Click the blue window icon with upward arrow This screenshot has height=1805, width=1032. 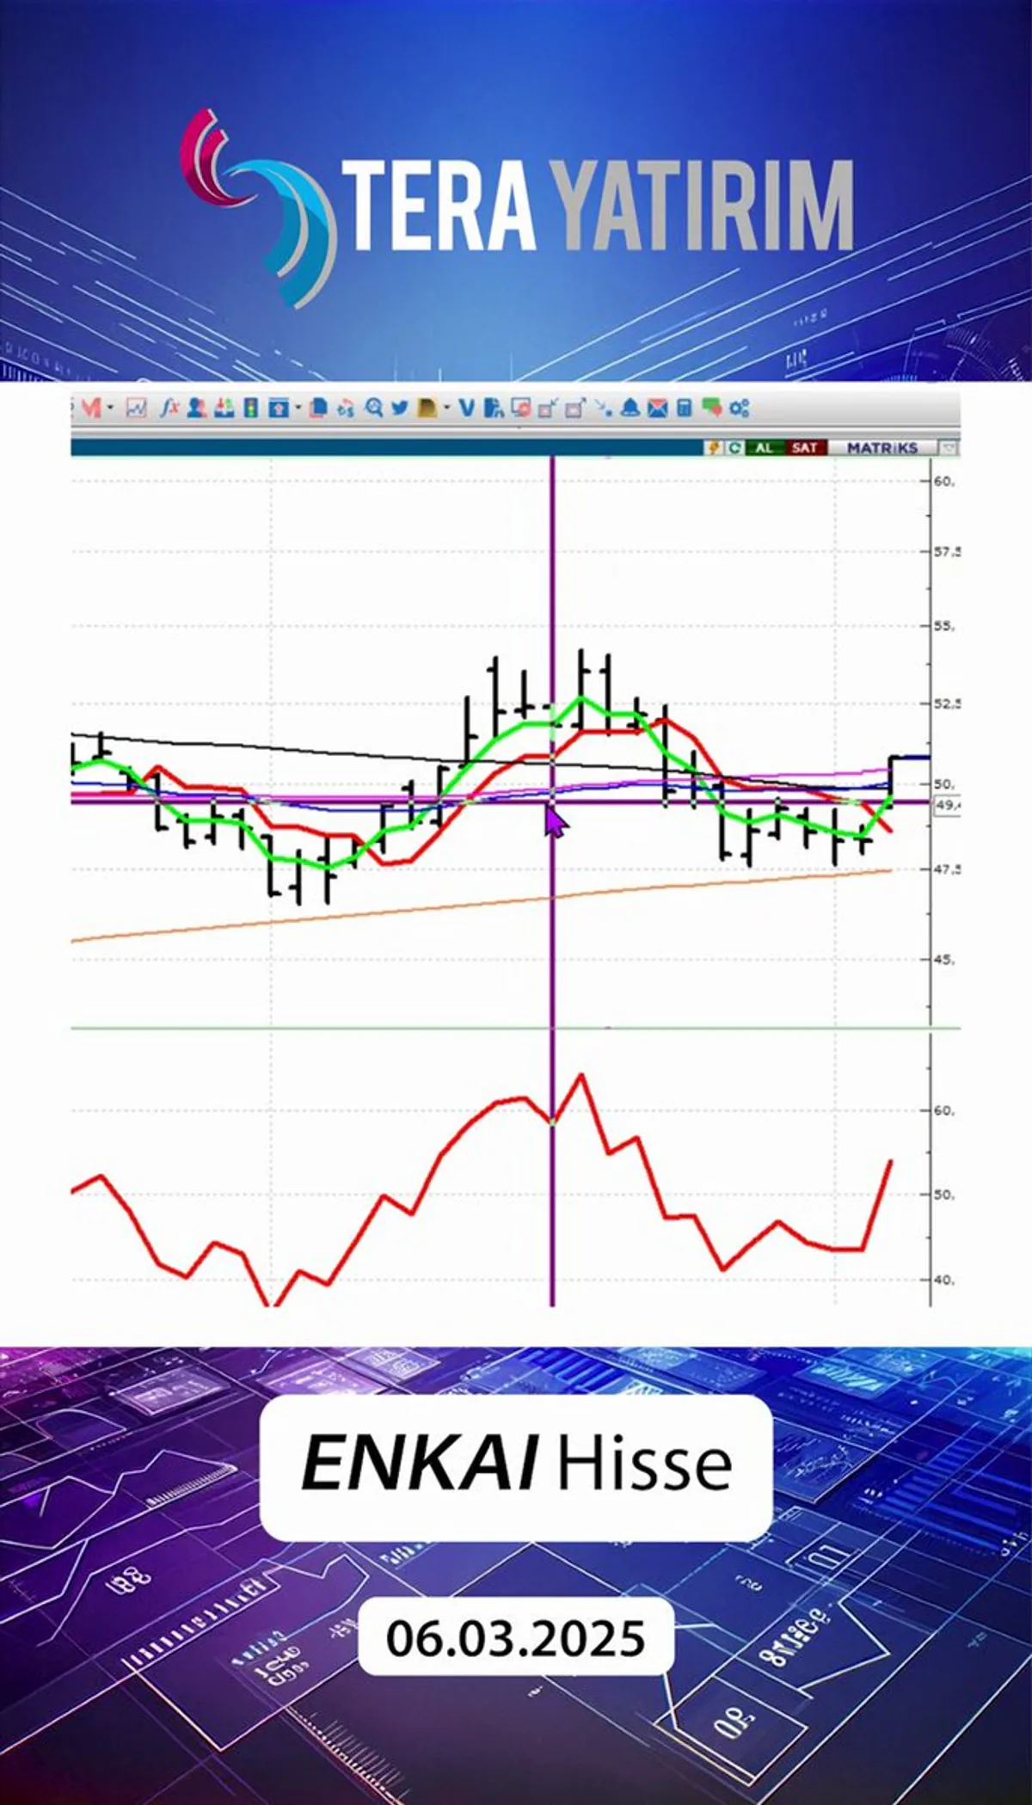(279, 408)
